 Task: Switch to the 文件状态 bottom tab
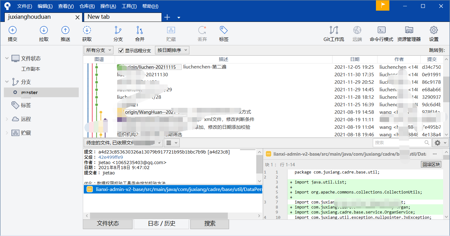[108, 223]
